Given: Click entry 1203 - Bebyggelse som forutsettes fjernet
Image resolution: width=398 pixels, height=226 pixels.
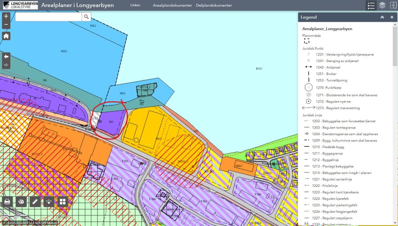Looking at the screenshot, I should [x=344, y=121].
